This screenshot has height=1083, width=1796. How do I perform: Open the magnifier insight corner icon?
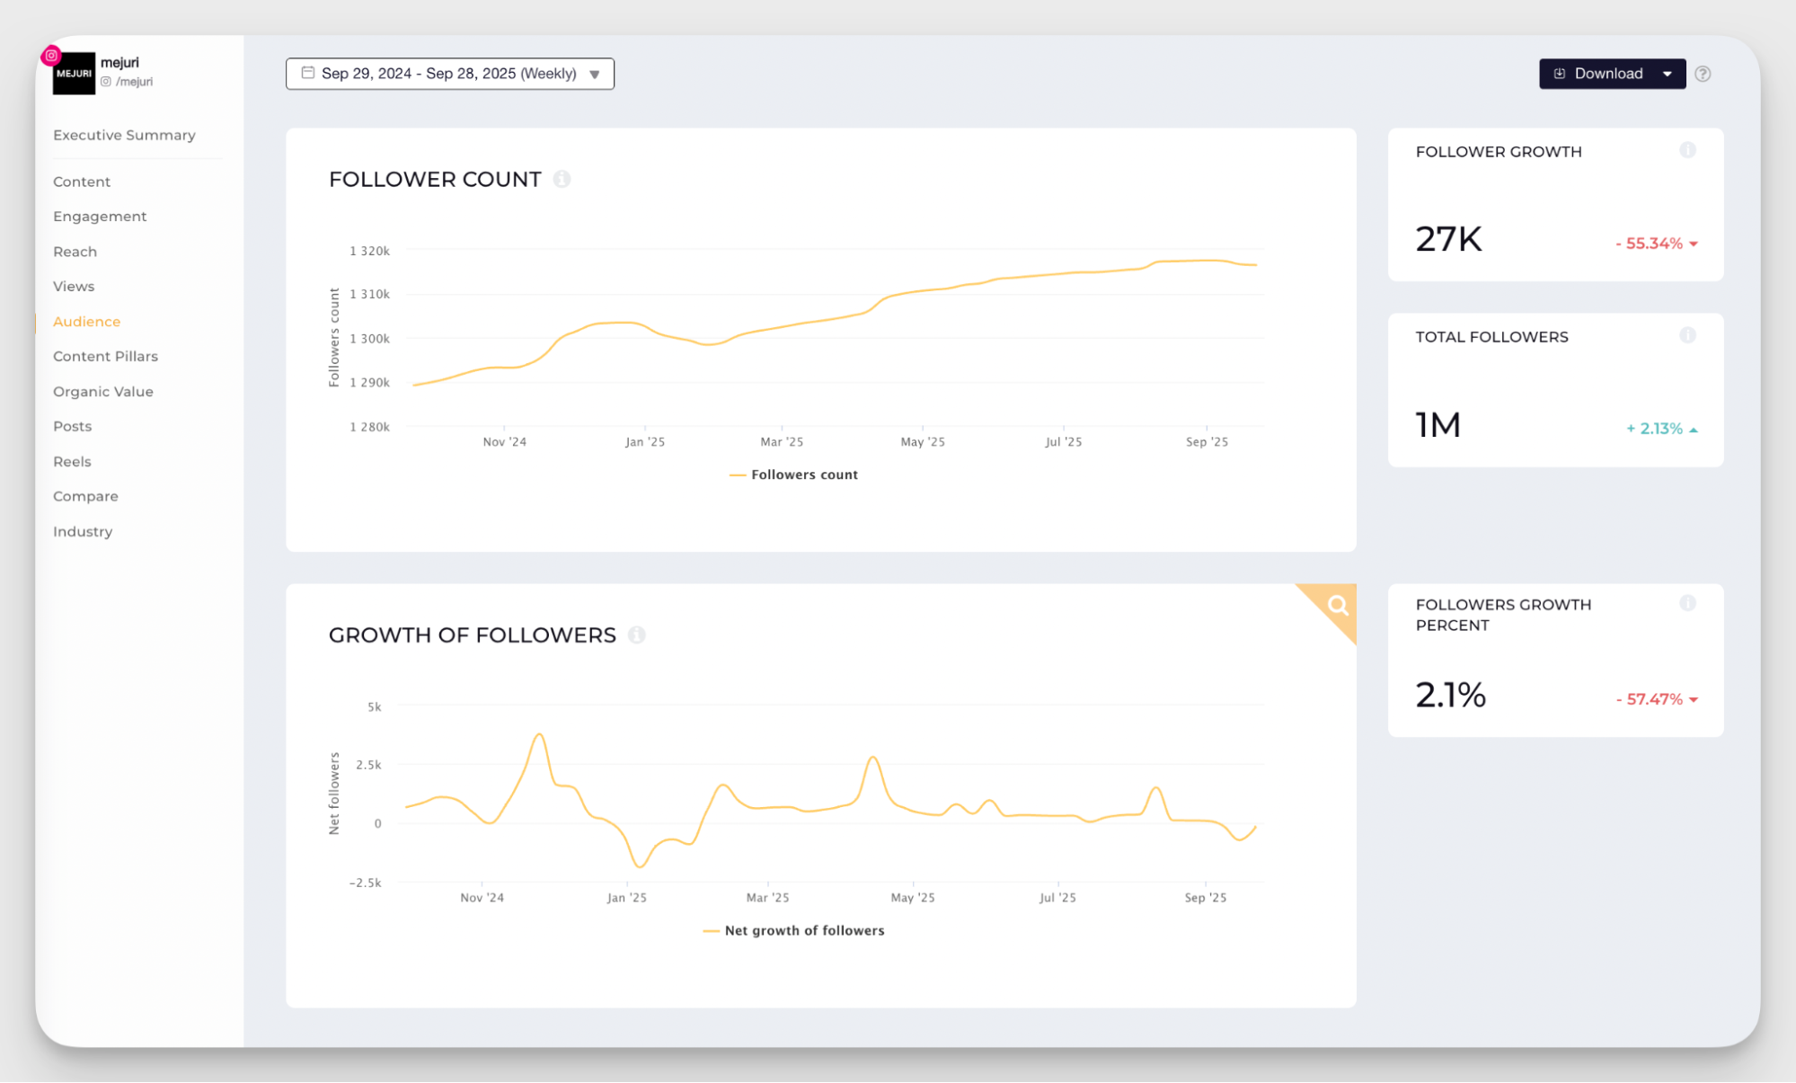(1337, 605)
